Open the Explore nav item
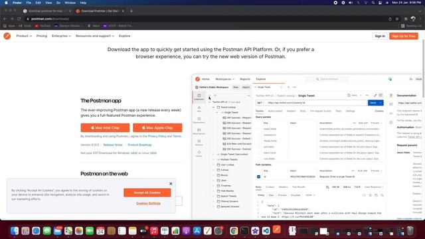 click(x=124, y=36)
